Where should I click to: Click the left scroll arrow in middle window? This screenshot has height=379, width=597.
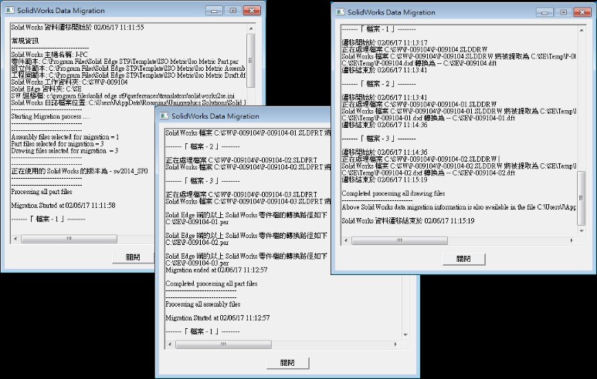click(x=170, y=344)
